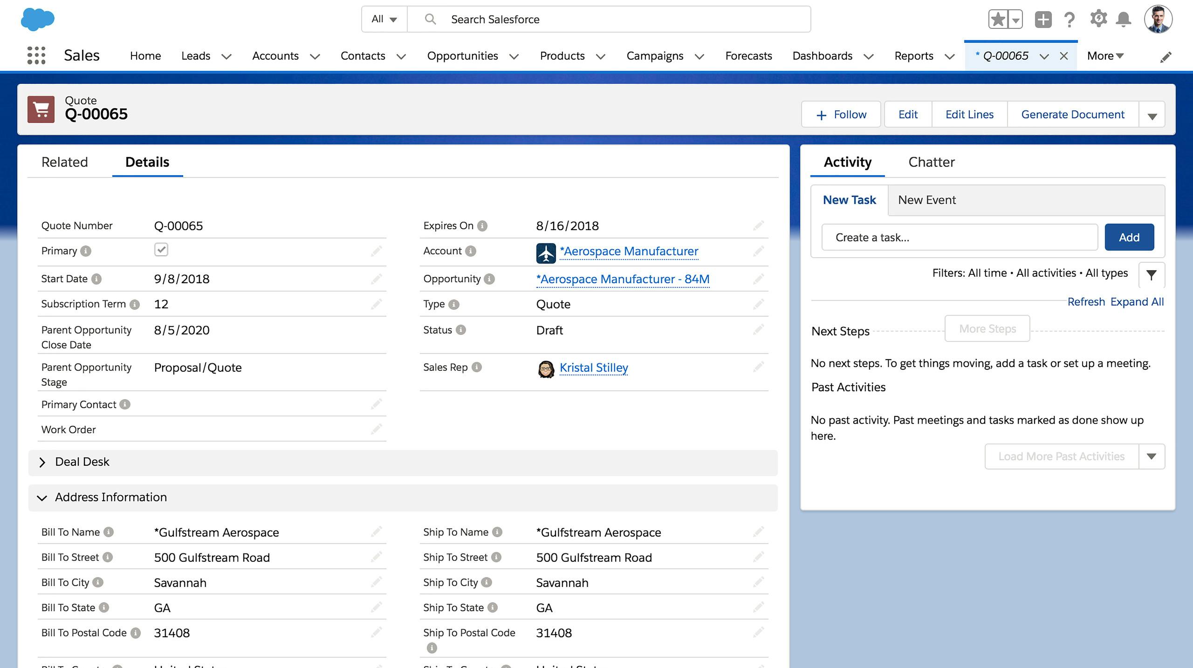The width and height of the screenshot is (1193, 668).
Task: Open the Opportunities tab dropdown chevron
Action: click(514, 56)
